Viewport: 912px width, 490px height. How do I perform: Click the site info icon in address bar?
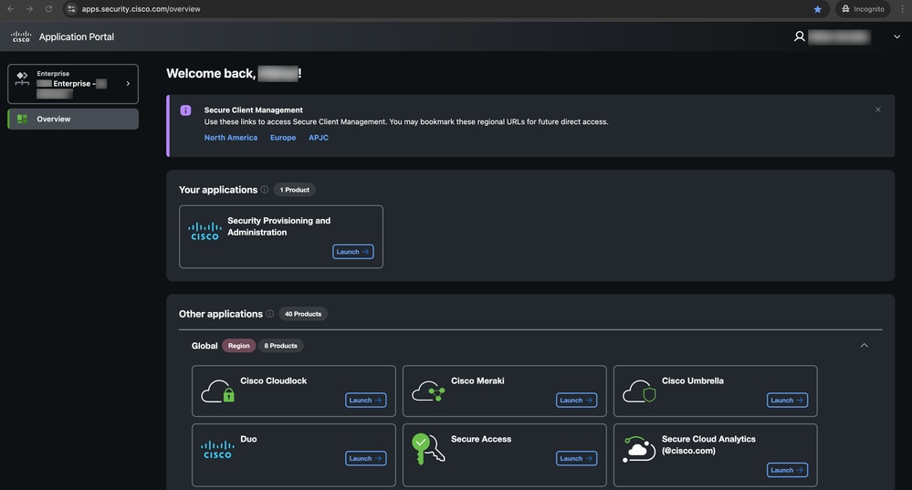coord(71,9)
